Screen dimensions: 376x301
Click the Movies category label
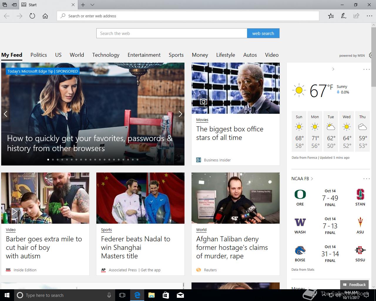coord(202,120)
